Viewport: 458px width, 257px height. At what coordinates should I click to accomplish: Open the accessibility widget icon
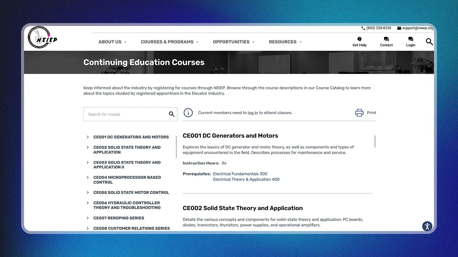(427, 226)
